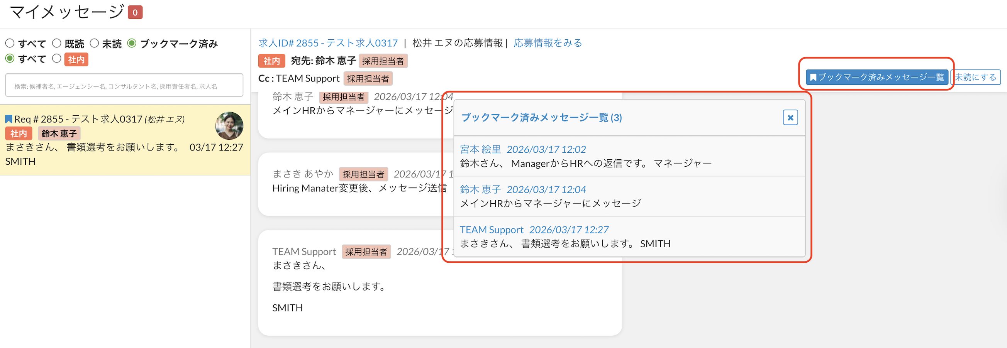The height and width of the screenshot is (348, 1007).
Task: Close the bookmarked messages popup
Action: click(x=790, y=118)
